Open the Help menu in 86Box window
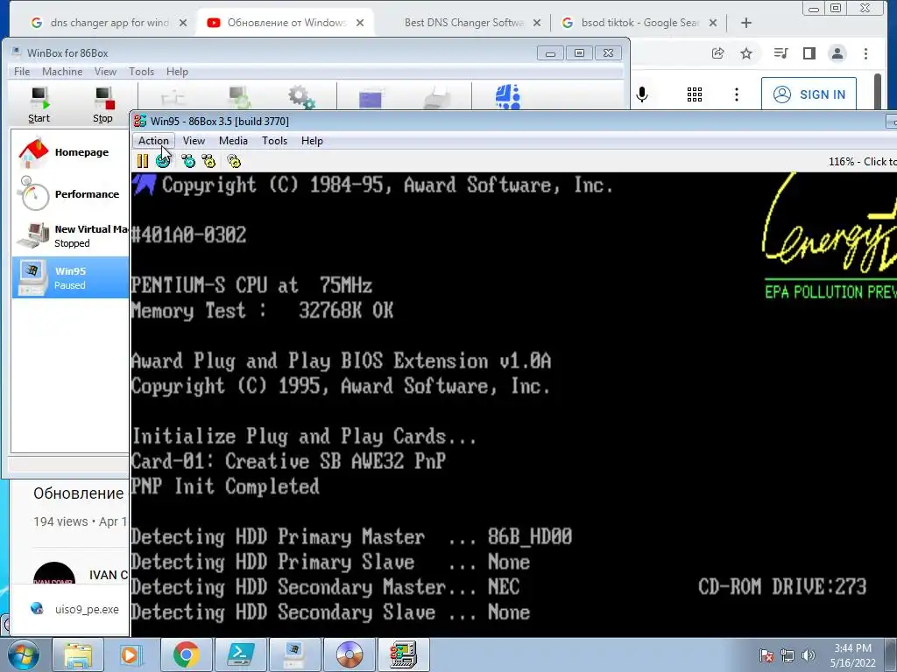 click(313, 141)
